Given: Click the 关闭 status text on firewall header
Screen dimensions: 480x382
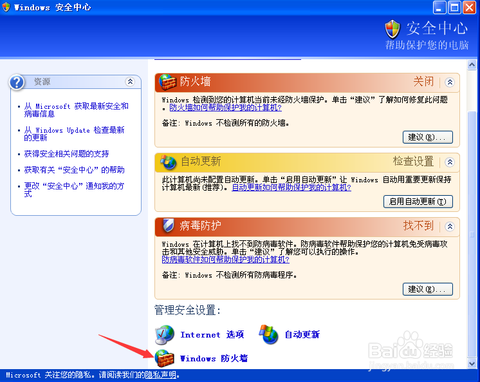Looking at the screenshot, I should 423,82.
